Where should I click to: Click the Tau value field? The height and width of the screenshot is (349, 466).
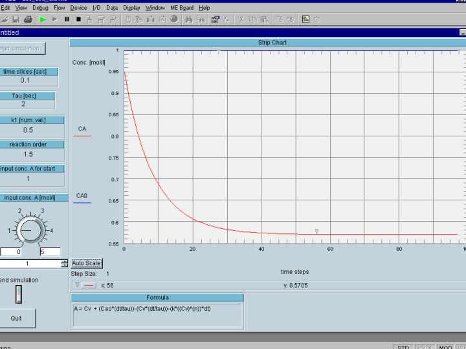click(23, 104)
